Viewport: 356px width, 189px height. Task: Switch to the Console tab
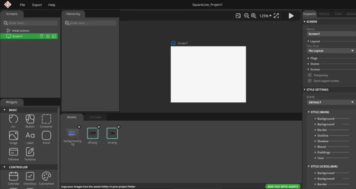click(x=95, y=117)
